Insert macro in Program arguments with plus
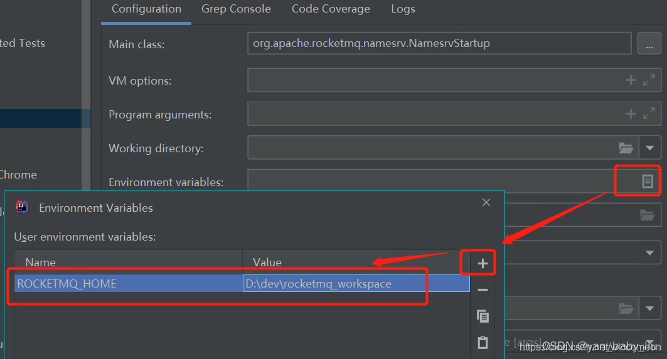667x359 pixels. 631,113
